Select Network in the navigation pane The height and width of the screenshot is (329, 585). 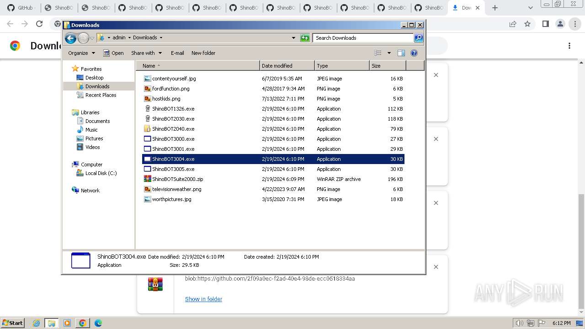pos(90,191)
